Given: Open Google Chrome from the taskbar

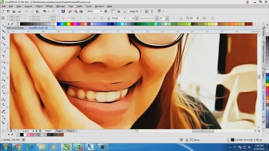Looking at the screenshot, I should point(18,147).
